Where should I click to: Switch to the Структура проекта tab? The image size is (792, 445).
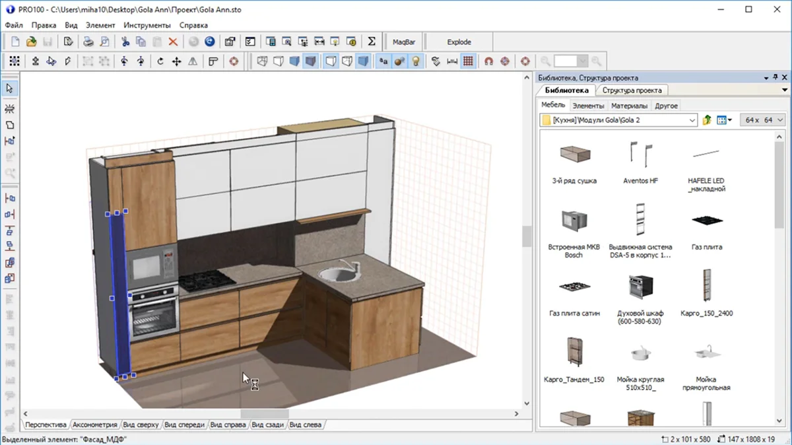click(632, 90)
